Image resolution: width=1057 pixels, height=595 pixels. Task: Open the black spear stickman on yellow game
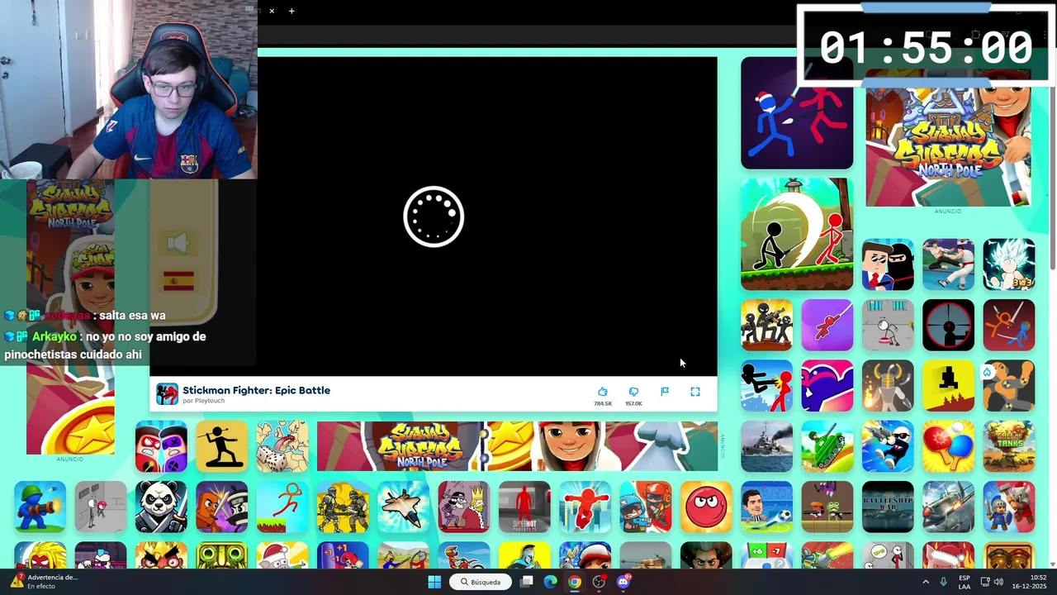click(221, 446)
